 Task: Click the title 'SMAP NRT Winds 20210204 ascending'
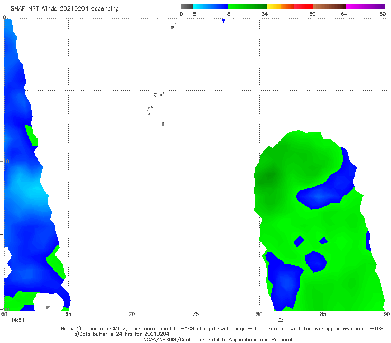pos(64,9)
